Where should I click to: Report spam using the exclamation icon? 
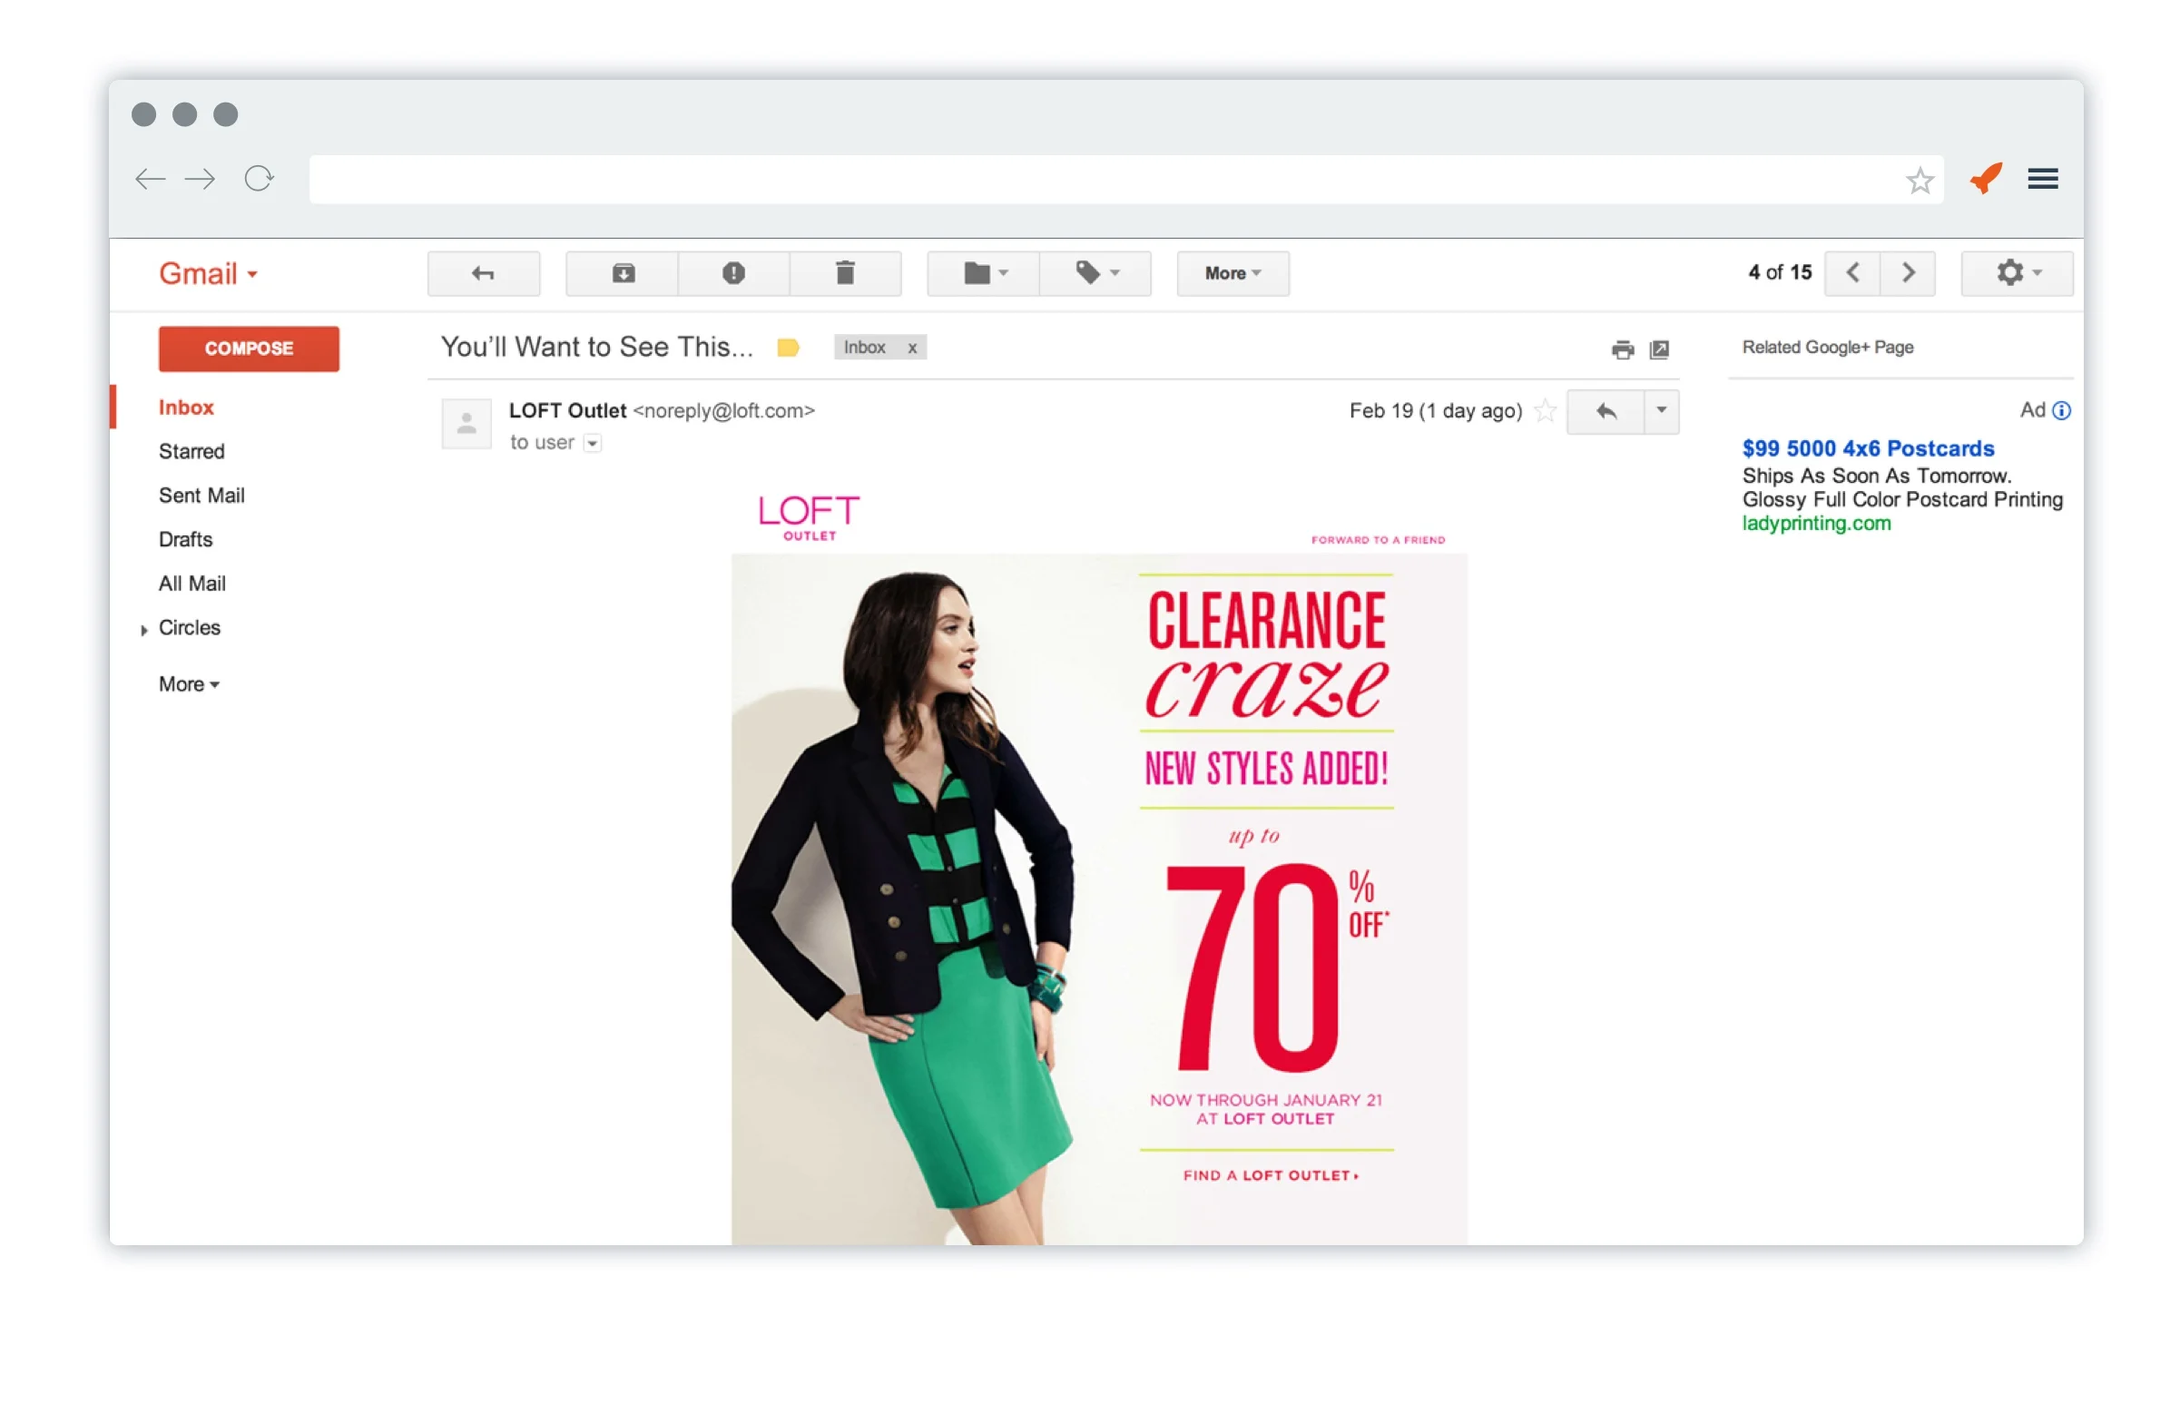tap(733, 273)
